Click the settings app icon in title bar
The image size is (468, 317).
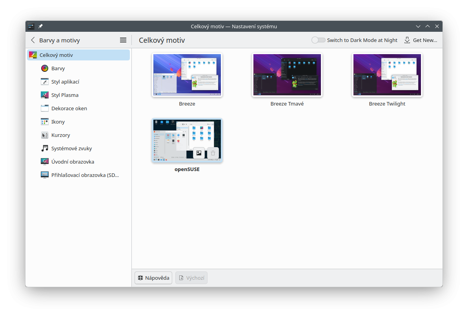[31, 26]
